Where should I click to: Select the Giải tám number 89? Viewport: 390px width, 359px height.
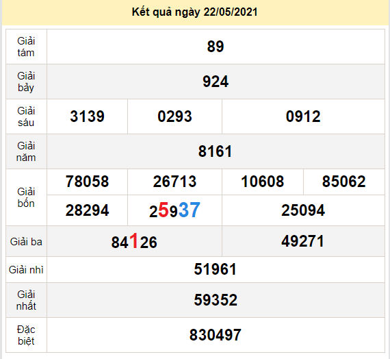click(x=216, y=47)
